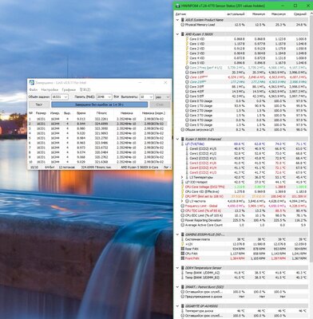Open the run units dropdown next to count
The height and width of the screenshot is (319, 313).
pyautogui.click(x=163, y=97)
